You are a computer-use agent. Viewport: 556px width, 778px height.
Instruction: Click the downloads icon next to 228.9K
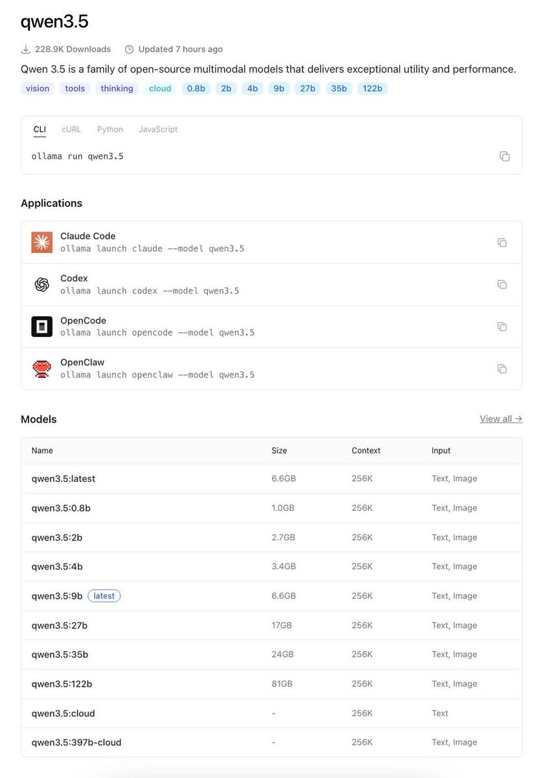[x=26, y=49]
